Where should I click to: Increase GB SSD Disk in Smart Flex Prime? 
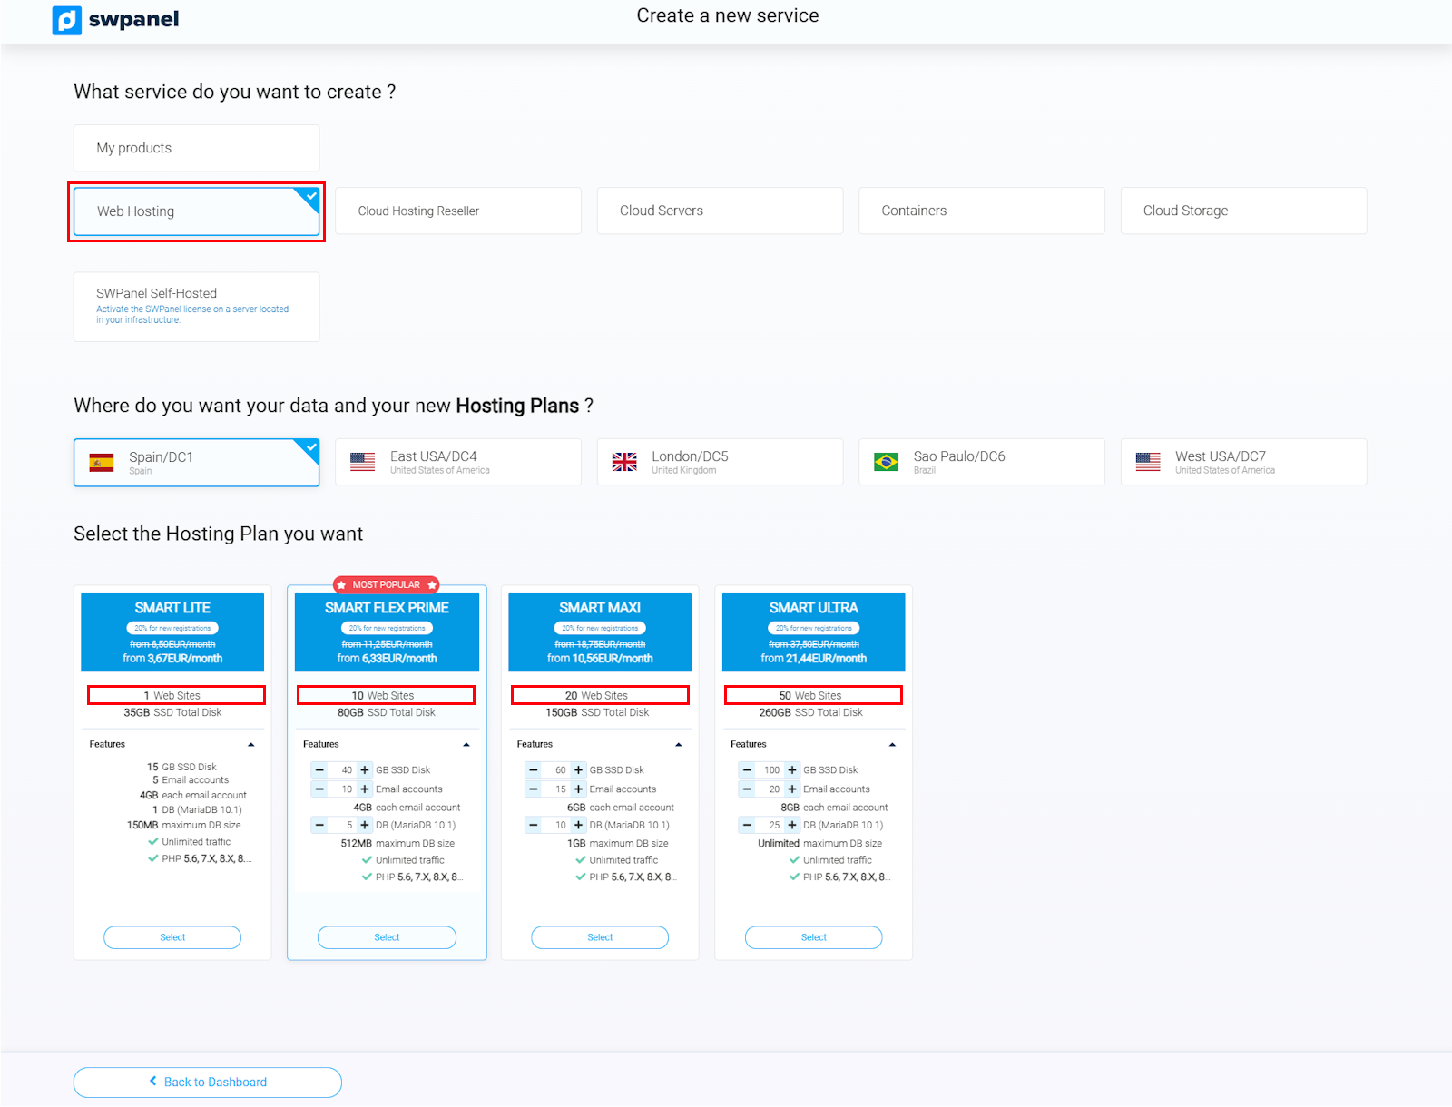coord(365,770)
